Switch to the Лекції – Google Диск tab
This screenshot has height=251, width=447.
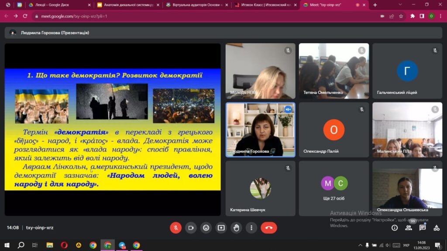point(59,5)
